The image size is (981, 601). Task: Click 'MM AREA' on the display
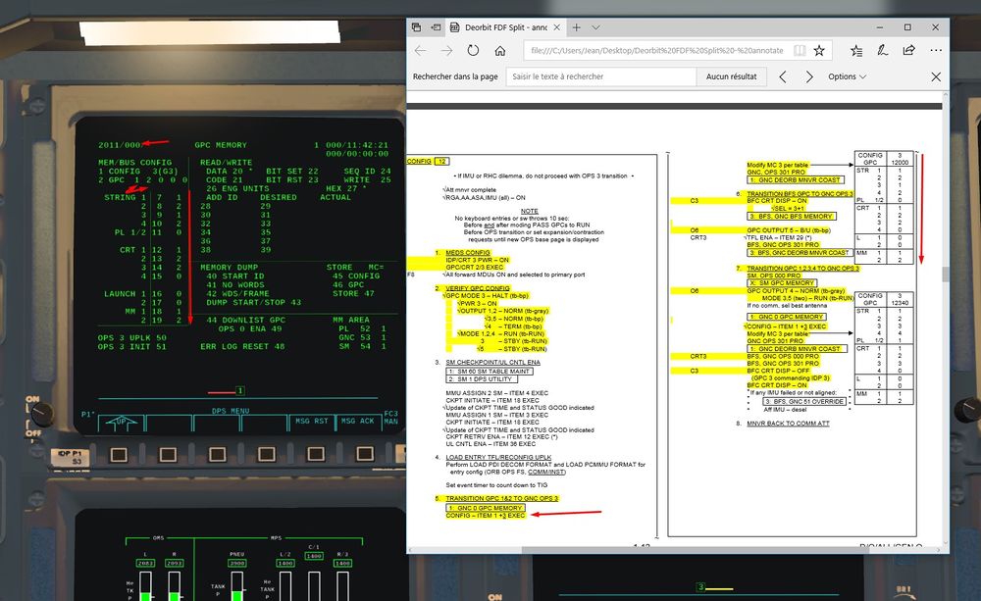pos(351,321)
